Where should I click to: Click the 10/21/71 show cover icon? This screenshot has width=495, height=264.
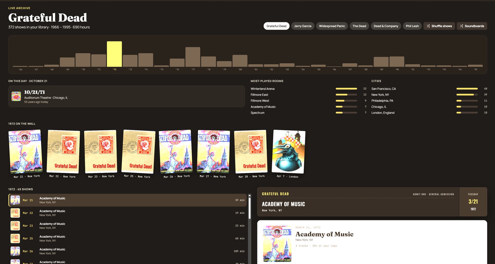pos(16,96)
